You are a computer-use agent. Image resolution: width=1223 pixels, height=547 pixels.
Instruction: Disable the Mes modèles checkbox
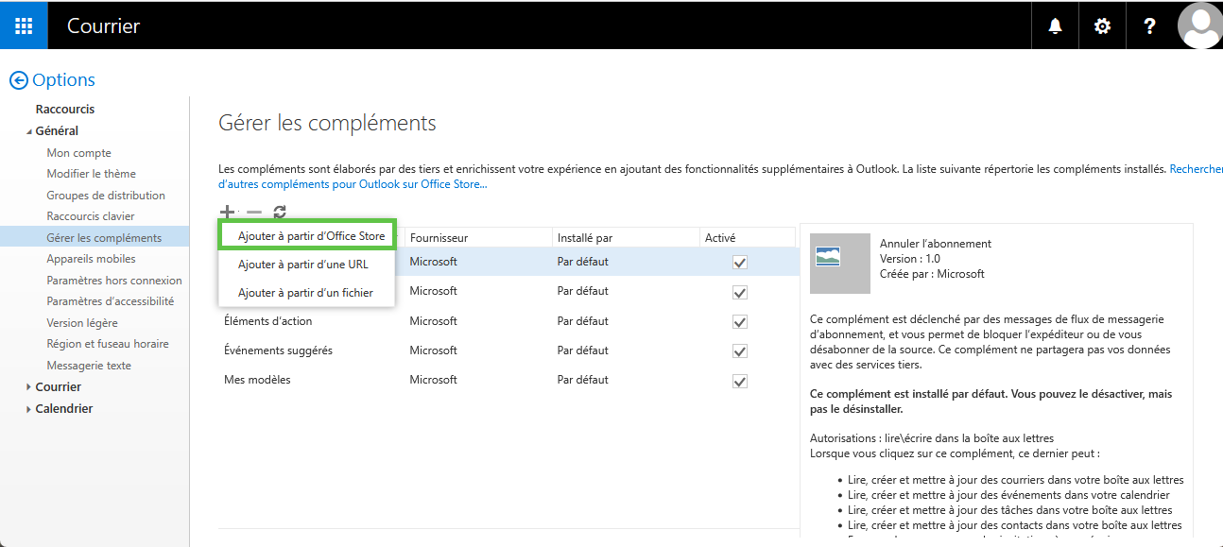click(x=740, y=381)
